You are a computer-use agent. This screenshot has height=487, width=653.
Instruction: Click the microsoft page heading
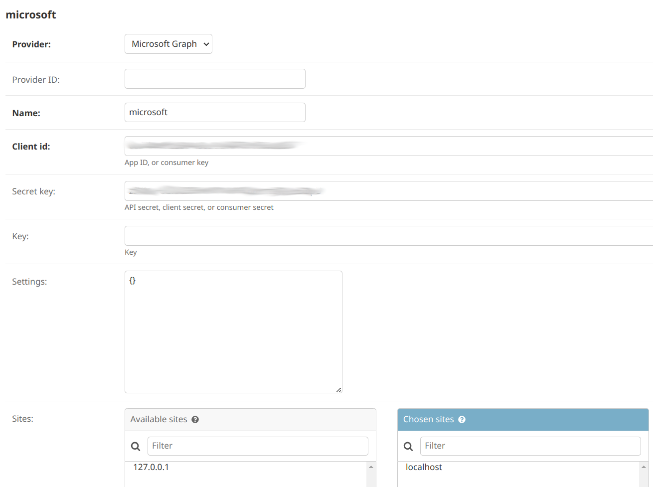point(31,15)
